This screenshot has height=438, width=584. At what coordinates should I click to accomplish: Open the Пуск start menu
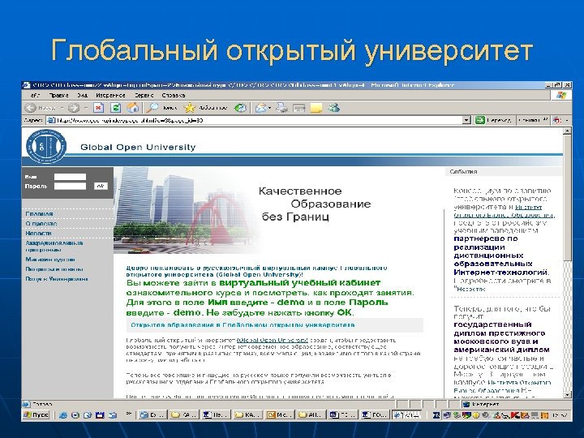[36, 414]
